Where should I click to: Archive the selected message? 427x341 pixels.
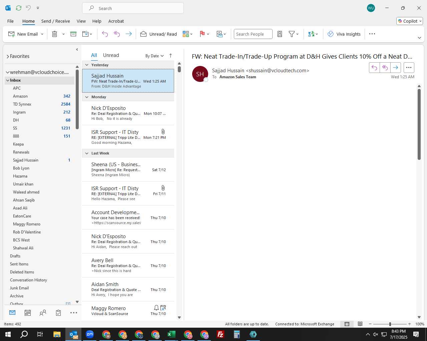73,34
